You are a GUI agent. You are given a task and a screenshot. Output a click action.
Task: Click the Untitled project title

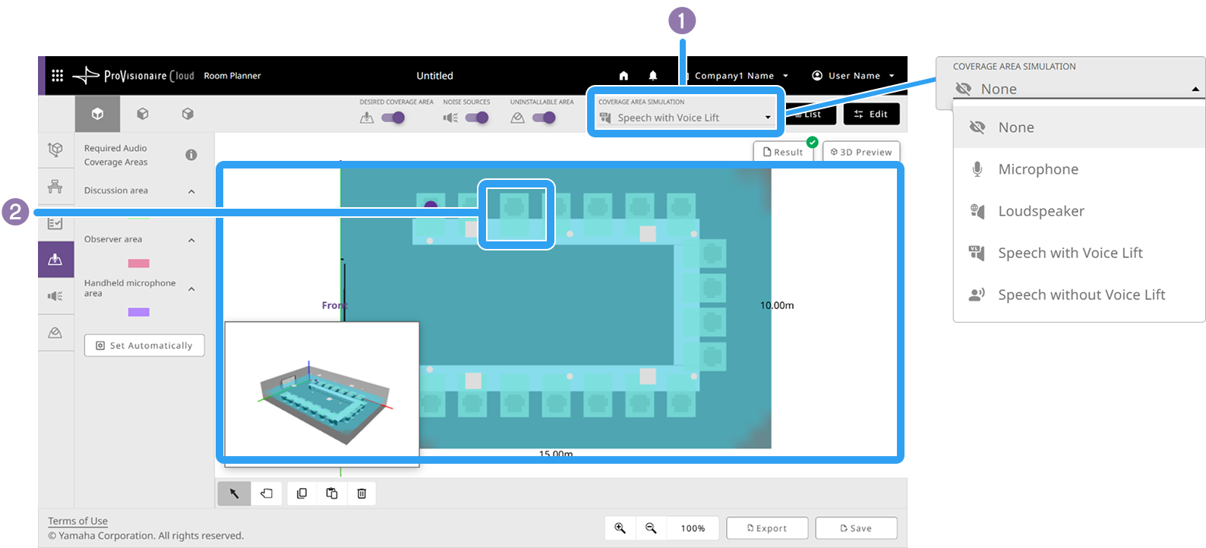coord(434,76)
